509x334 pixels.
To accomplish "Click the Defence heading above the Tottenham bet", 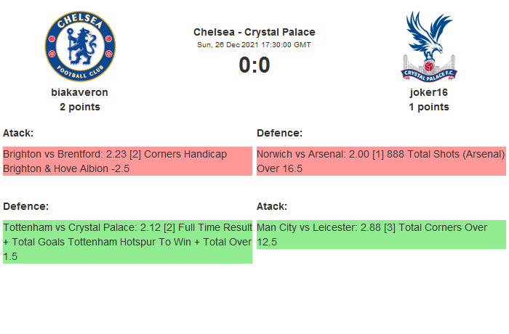I will (25, 206).
